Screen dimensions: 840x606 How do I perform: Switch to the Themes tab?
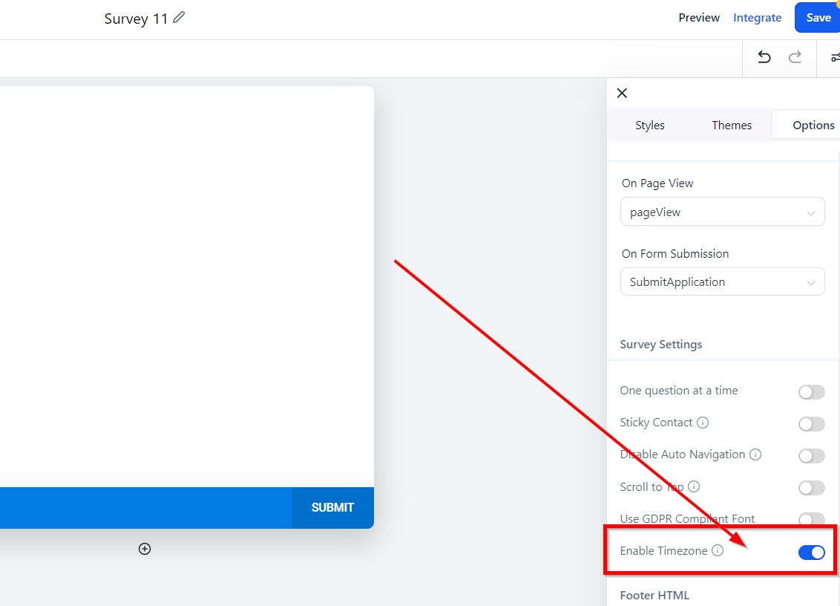pos(731,125)
